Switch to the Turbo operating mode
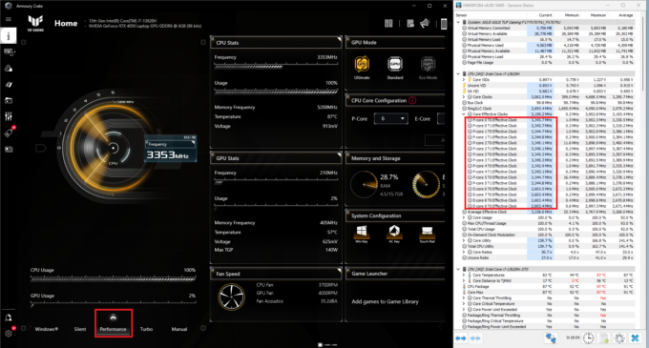Image resolution: width=649 pixels, height=348 pixels. 146,329
